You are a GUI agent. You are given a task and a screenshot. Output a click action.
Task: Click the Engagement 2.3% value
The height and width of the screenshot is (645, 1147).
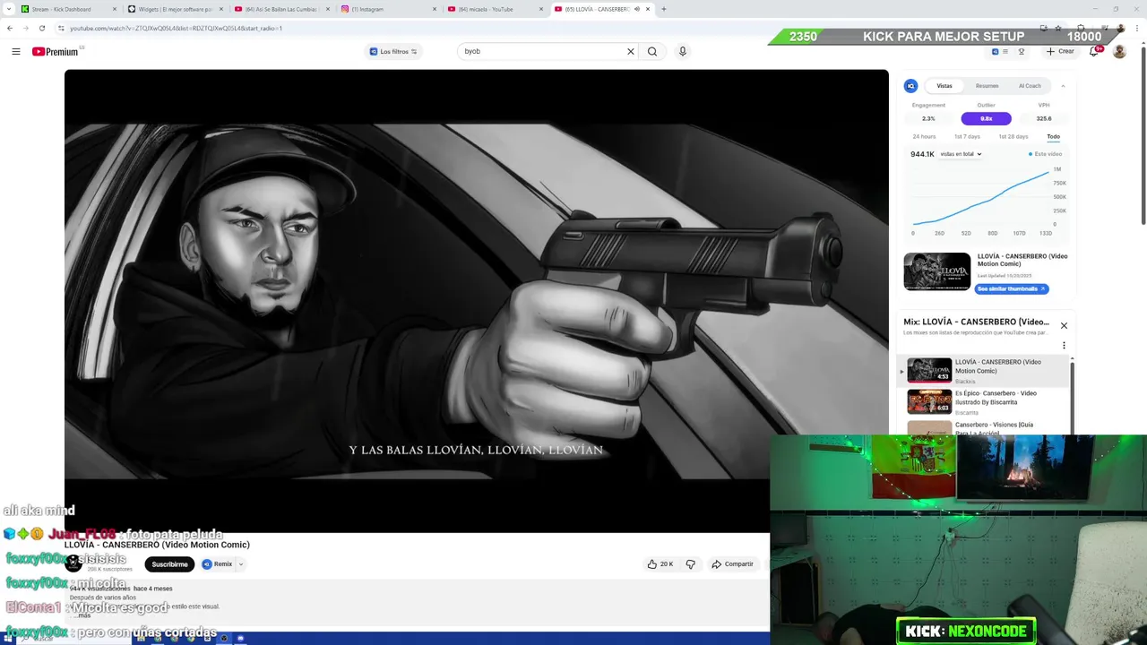coord(928,118)
